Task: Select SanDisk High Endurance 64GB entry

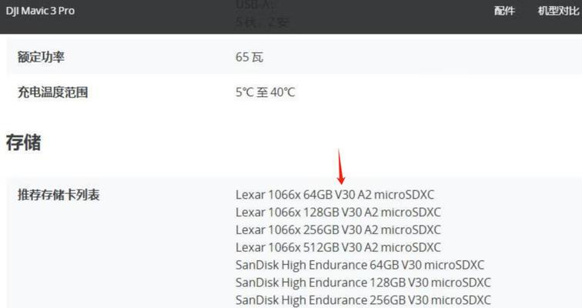Action: click(360, 265)
